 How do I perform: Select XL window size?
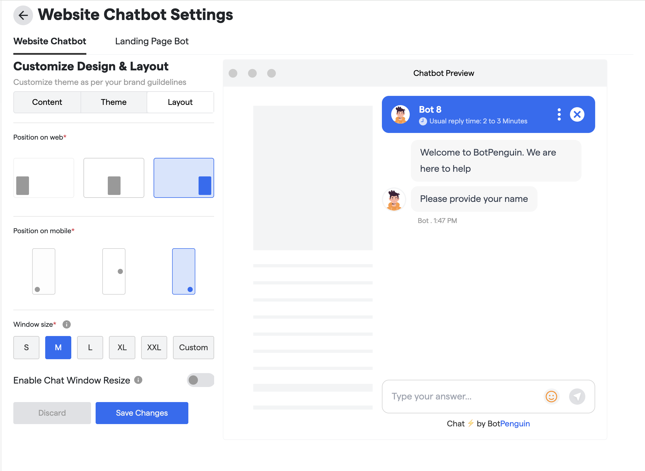click(122, 348)
